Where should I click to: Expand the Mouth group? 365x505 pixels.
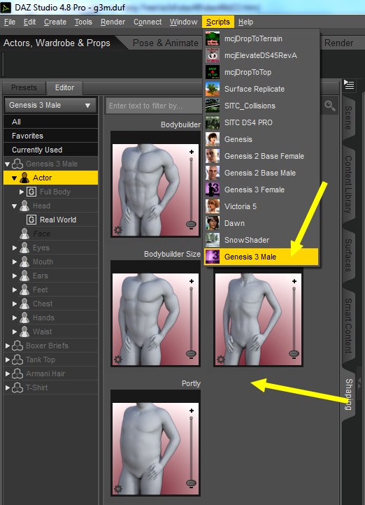(15, 262)
